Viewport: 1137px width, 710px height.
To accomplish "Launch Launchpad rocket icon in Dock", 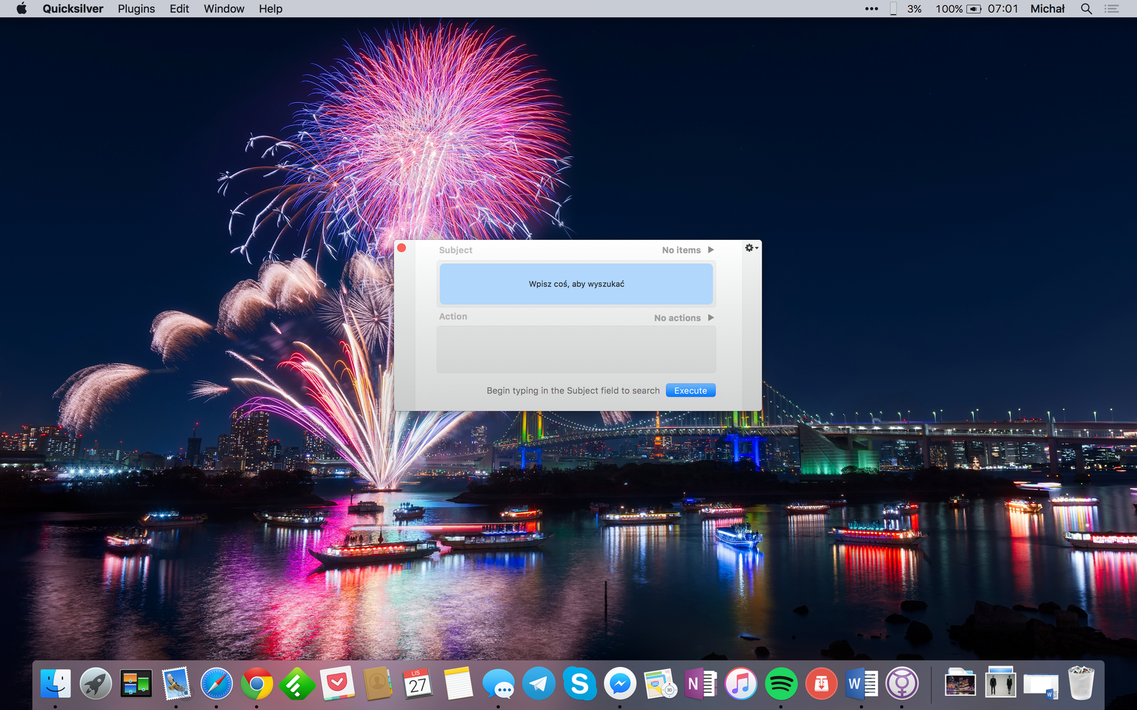I will 96,684.
